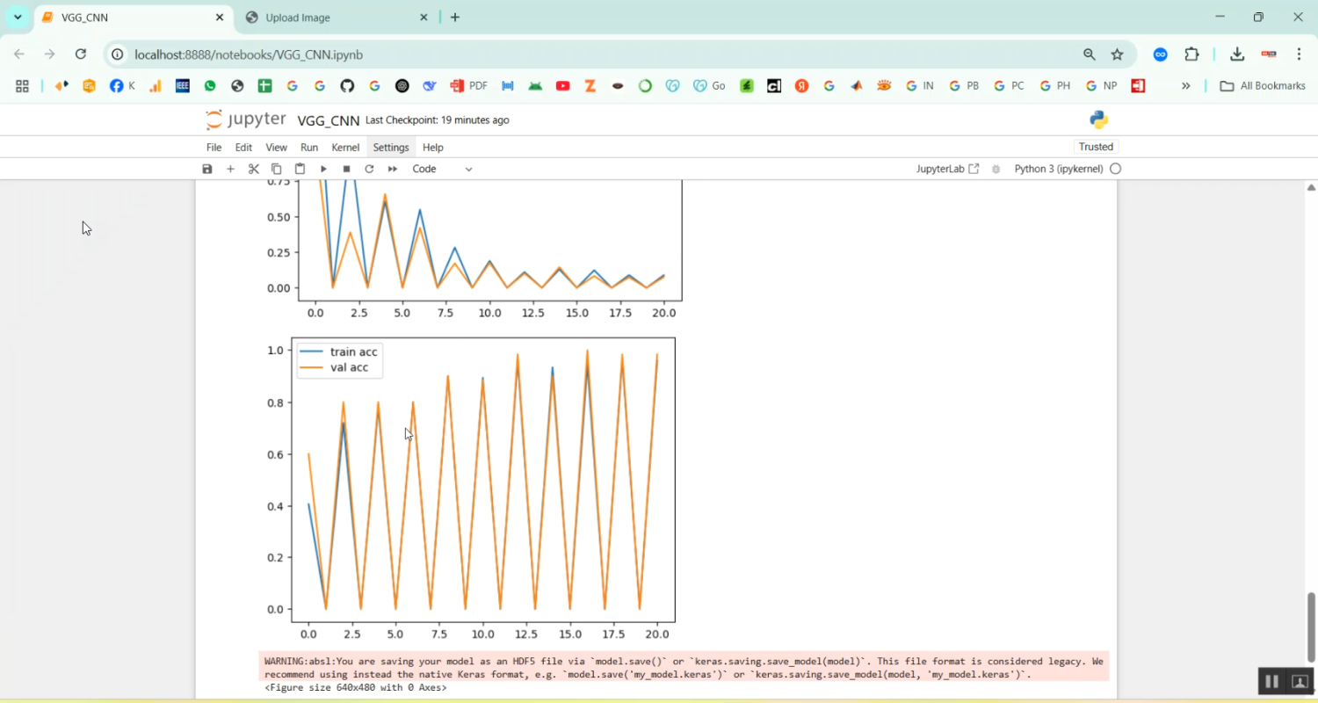The image size is (1318, 703).
Task: Cut the selected cell with scissors icon
Action: point(254,169)
